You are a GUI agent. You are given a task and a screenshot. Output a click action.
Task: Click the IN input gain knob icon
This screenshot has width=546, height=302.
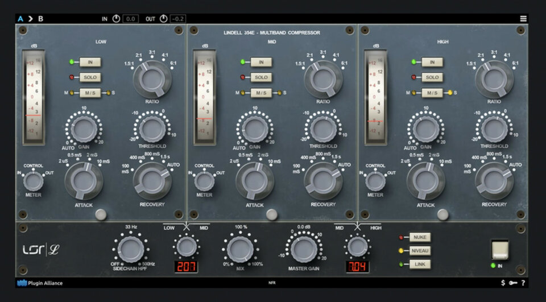point(116,19)
